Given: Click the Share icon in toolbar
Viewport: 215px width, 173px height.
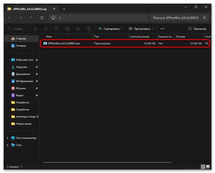Looking at the screenshot, I should pyautogui.click(x=78, y=28).
